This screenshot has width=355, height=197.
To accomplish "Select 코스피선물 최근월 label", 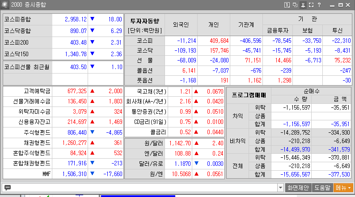I will coord(26,67).
